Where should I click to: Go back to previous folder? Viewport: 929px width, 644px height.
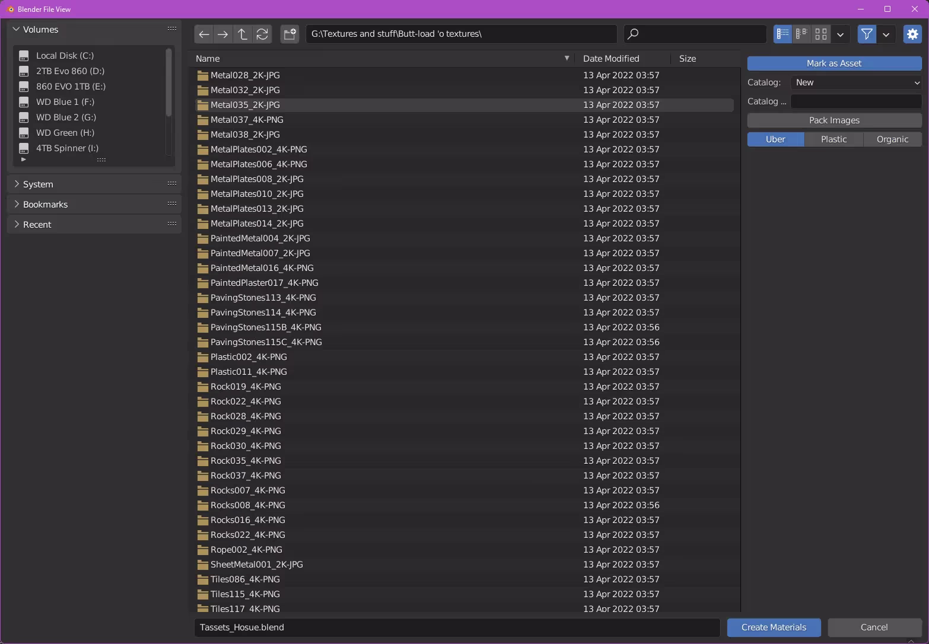pos(203,34)
